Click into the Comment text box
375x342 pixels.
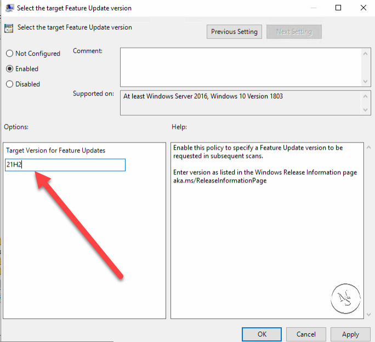click(241, 67)
